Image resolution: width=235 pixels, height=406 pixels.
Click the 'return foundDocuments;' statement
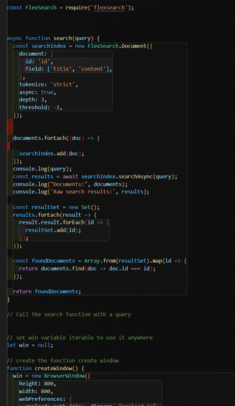[47, 292]
